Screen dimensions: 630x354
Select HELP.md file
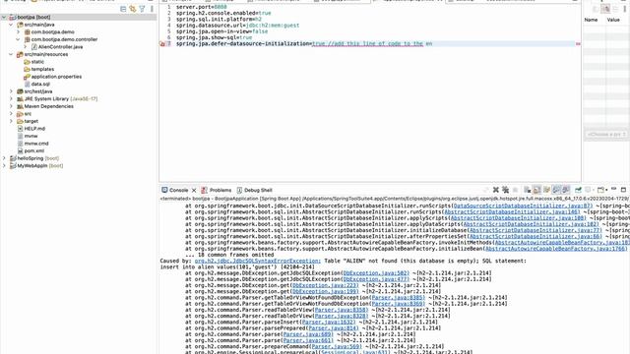pos(34,129)
